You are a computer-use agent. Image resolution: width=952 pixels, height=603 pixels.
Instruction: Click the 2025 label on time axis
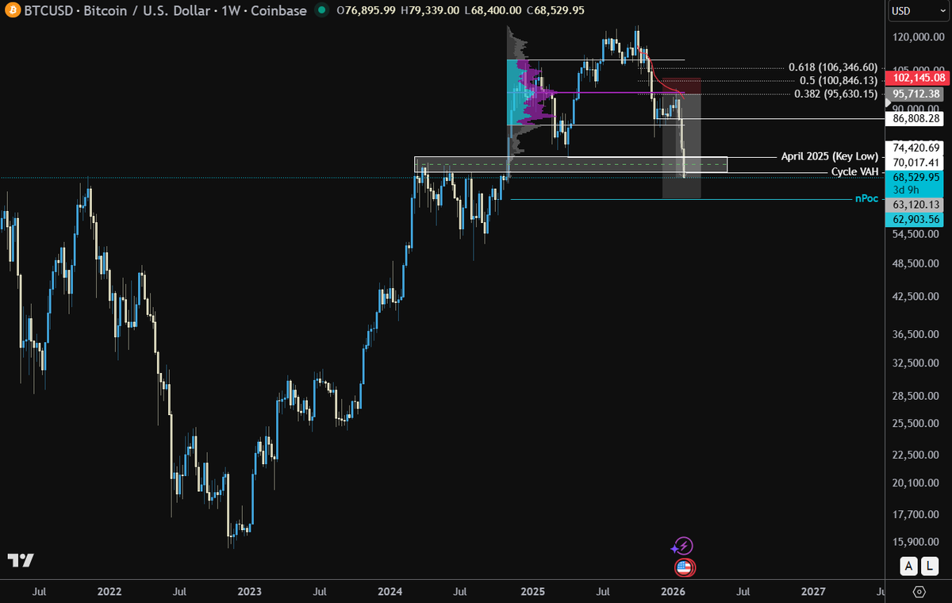532,592
